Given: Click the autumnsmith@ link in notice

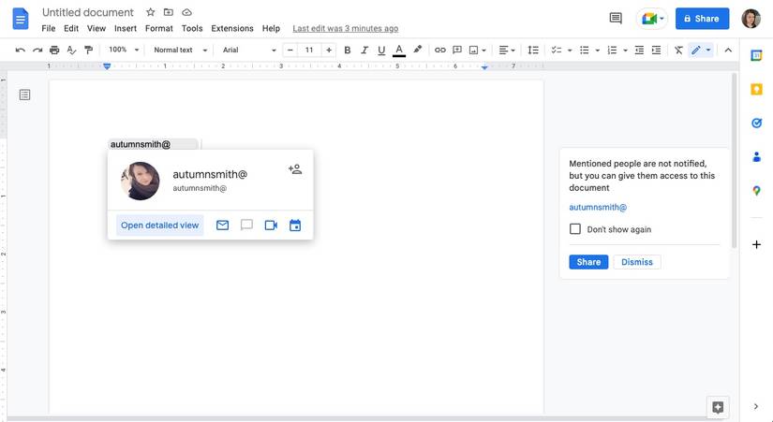Looking at the screenshot, I should 598,208.
